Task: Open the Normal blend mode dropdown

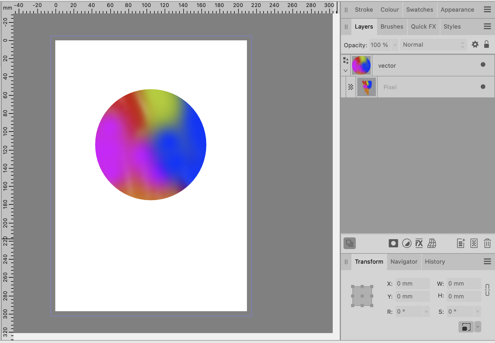Action: pyautogui.click(x=433, y=45)
